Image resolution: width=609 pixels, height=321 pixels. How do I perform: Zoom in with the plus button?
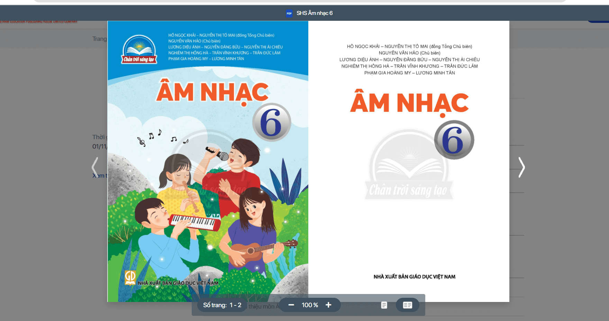(x=328, y=305)
